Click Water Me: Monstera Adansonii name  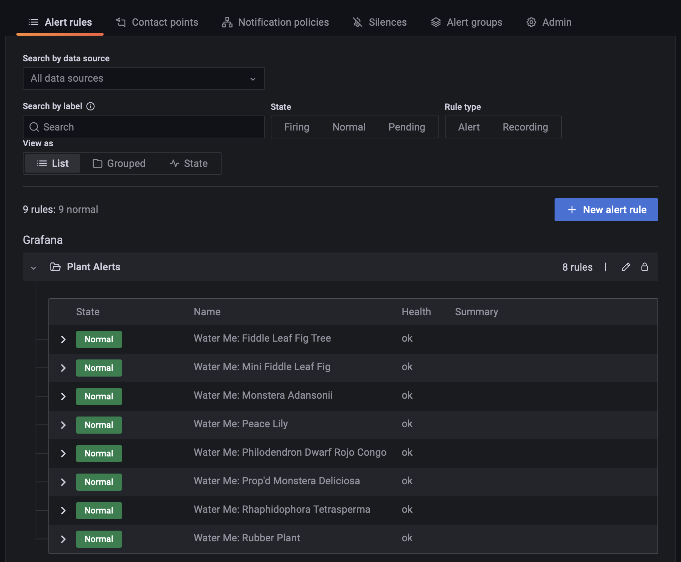[x=263, y=395]
